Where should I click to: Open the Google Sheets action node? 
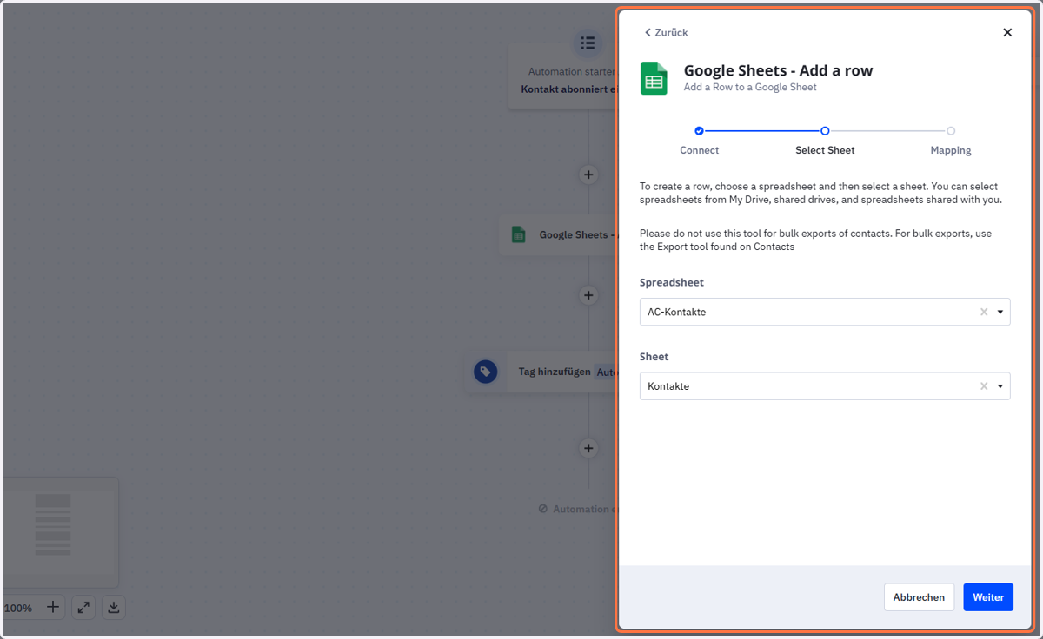tap(558, 234)
